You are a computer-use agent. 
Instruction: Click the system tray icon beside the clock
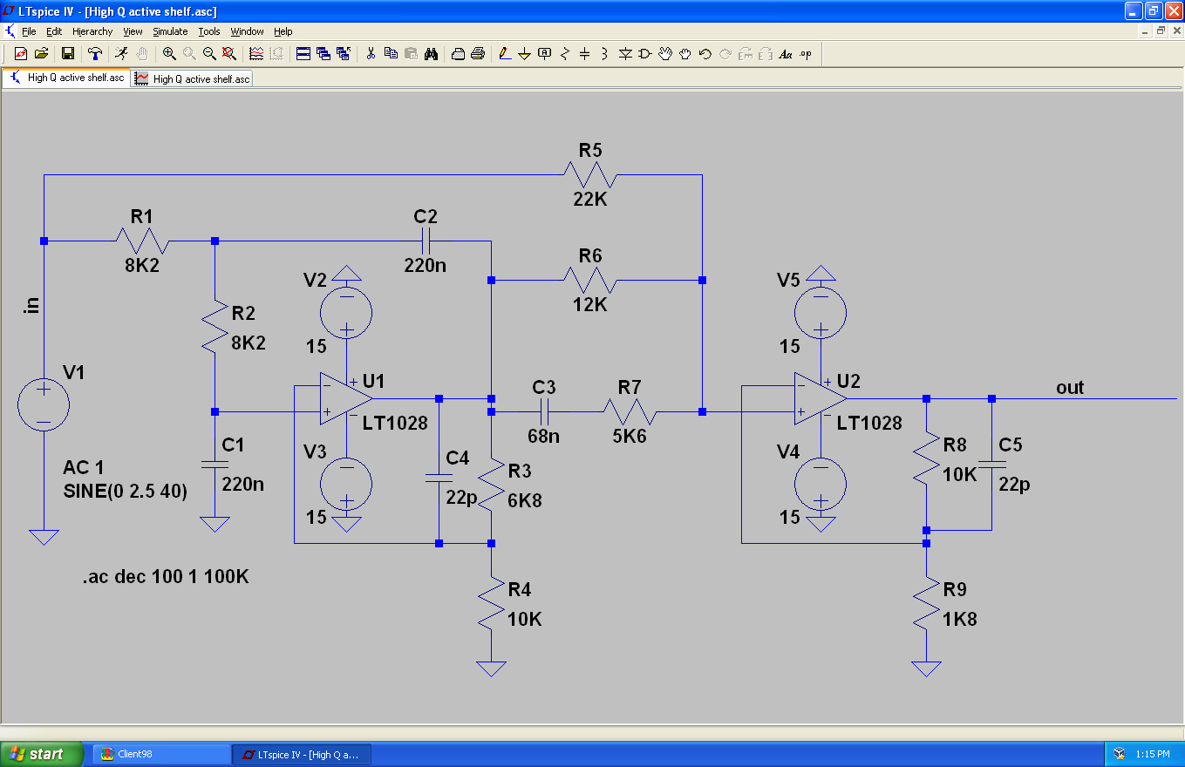pyautogui.click(x=1120, y=754)
